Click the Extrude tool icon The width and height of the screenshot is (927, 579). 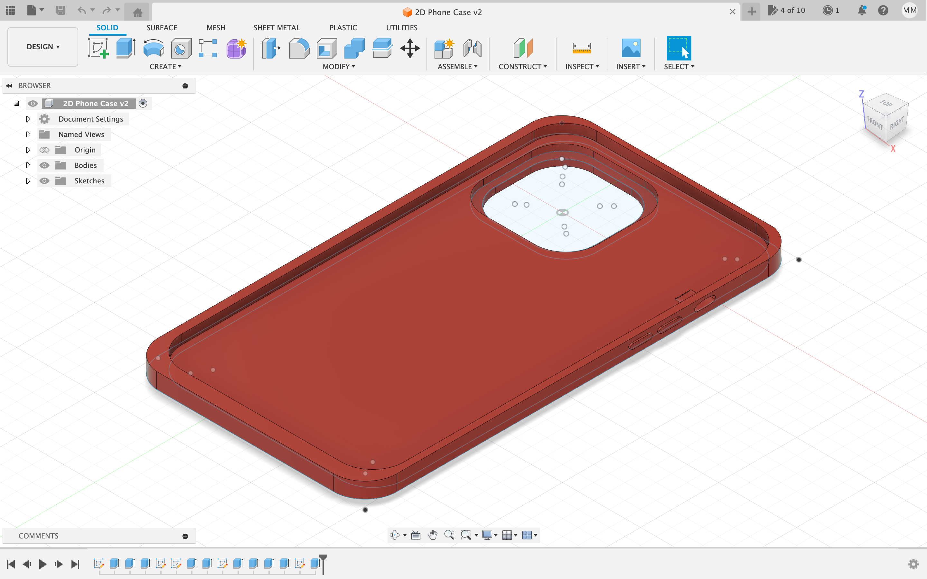pos(126,48)
